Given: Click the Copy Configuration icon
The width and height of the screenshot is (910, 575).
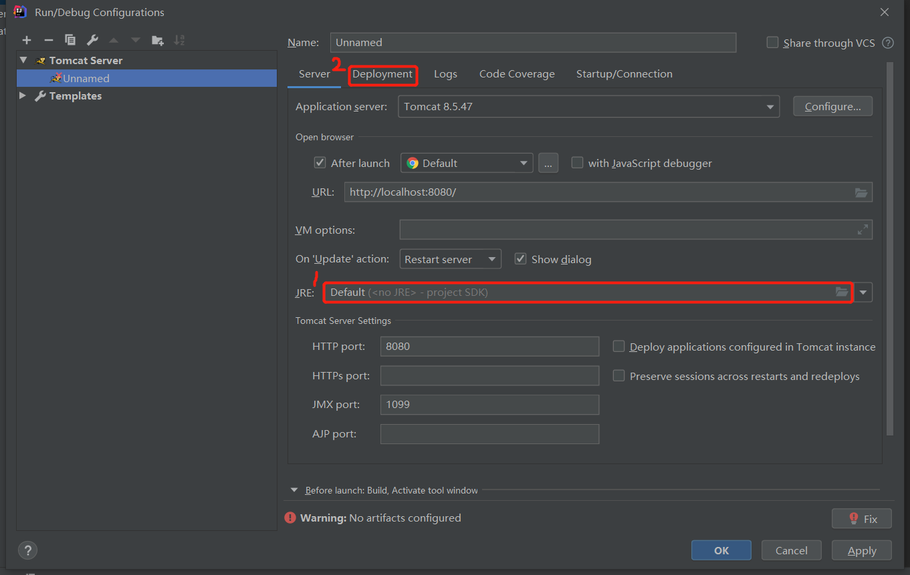Looking at the screenshot, I should click(70, 40).
